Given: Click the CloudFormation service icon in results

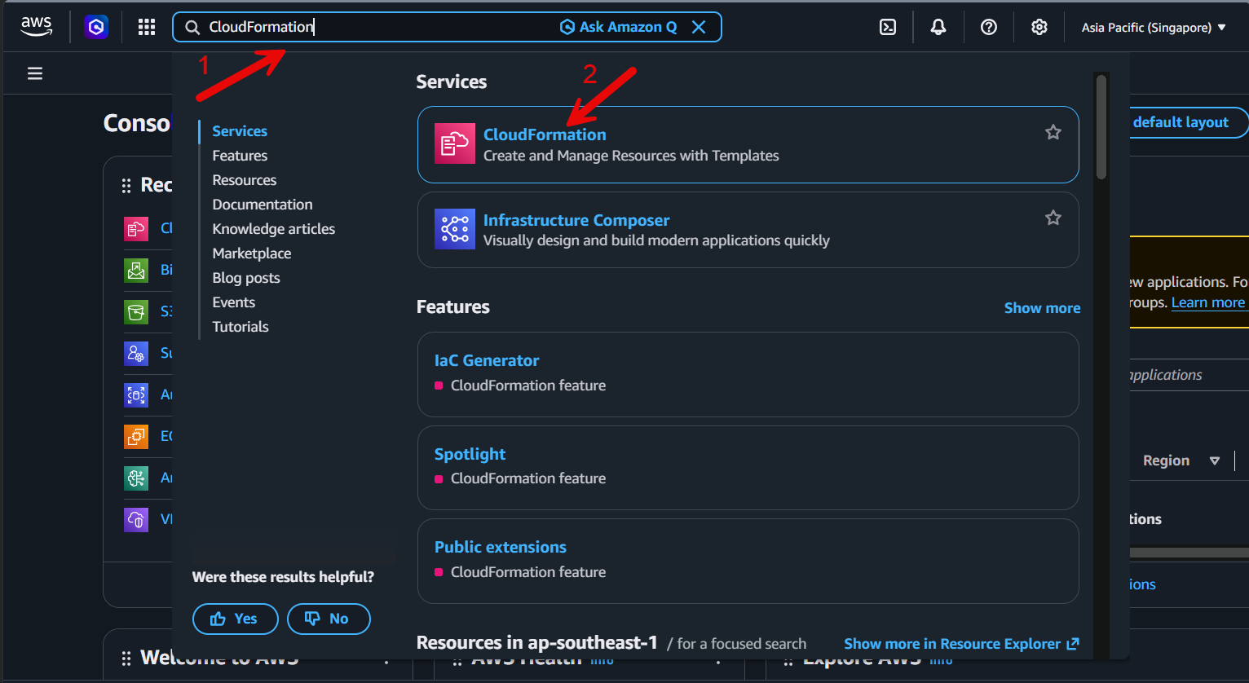Looking at the screenshot, I should coord(455,143).
